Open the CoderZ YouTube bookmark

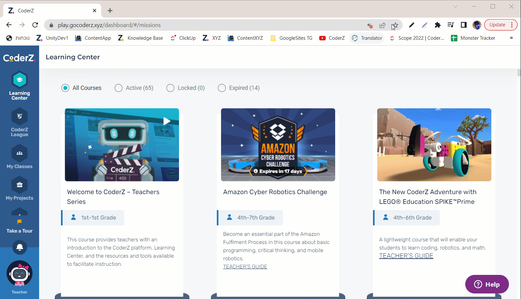tap(332, 38)
